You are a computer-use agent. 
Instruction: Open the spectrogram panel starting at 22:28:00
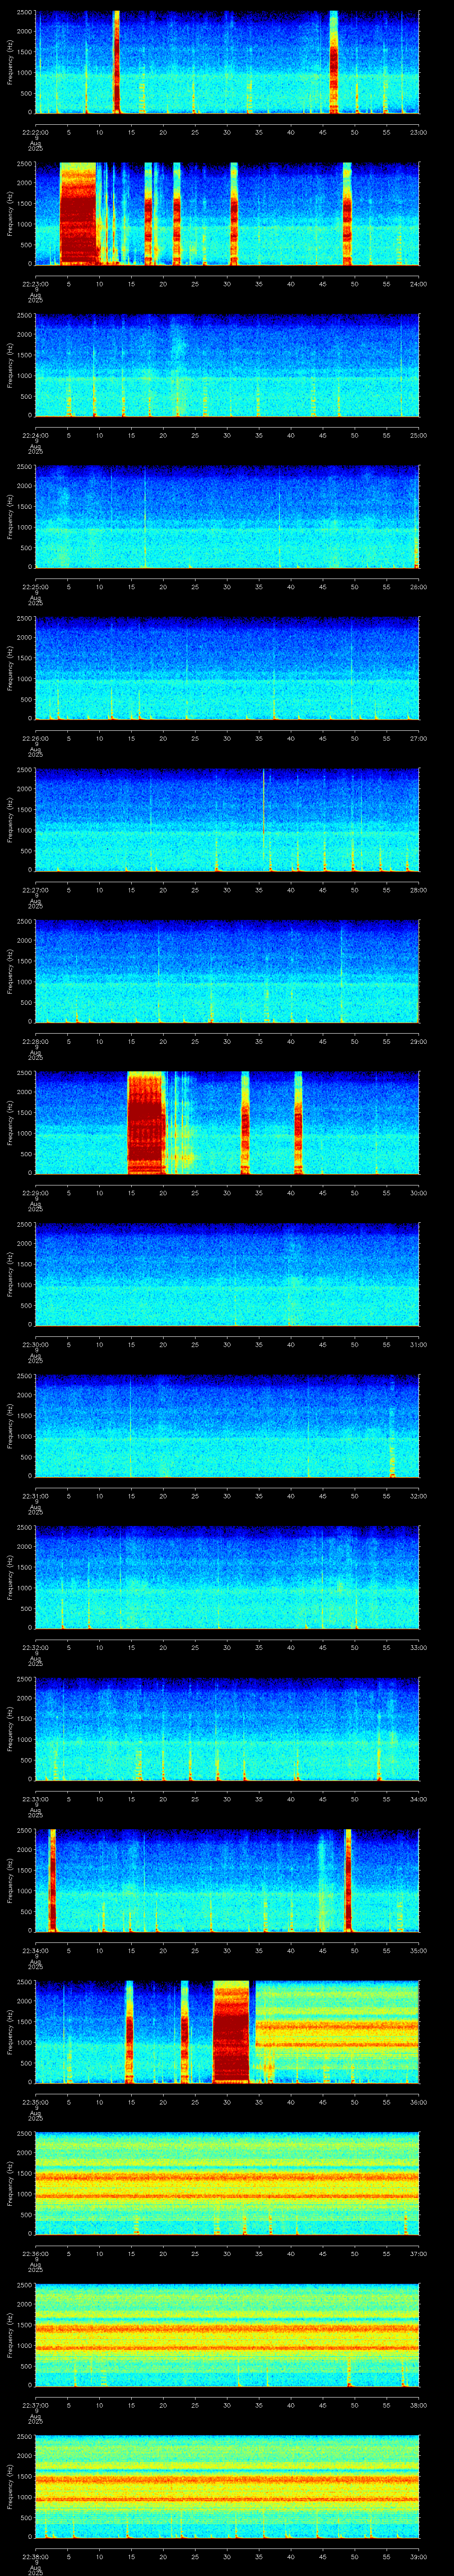(227, 971)
